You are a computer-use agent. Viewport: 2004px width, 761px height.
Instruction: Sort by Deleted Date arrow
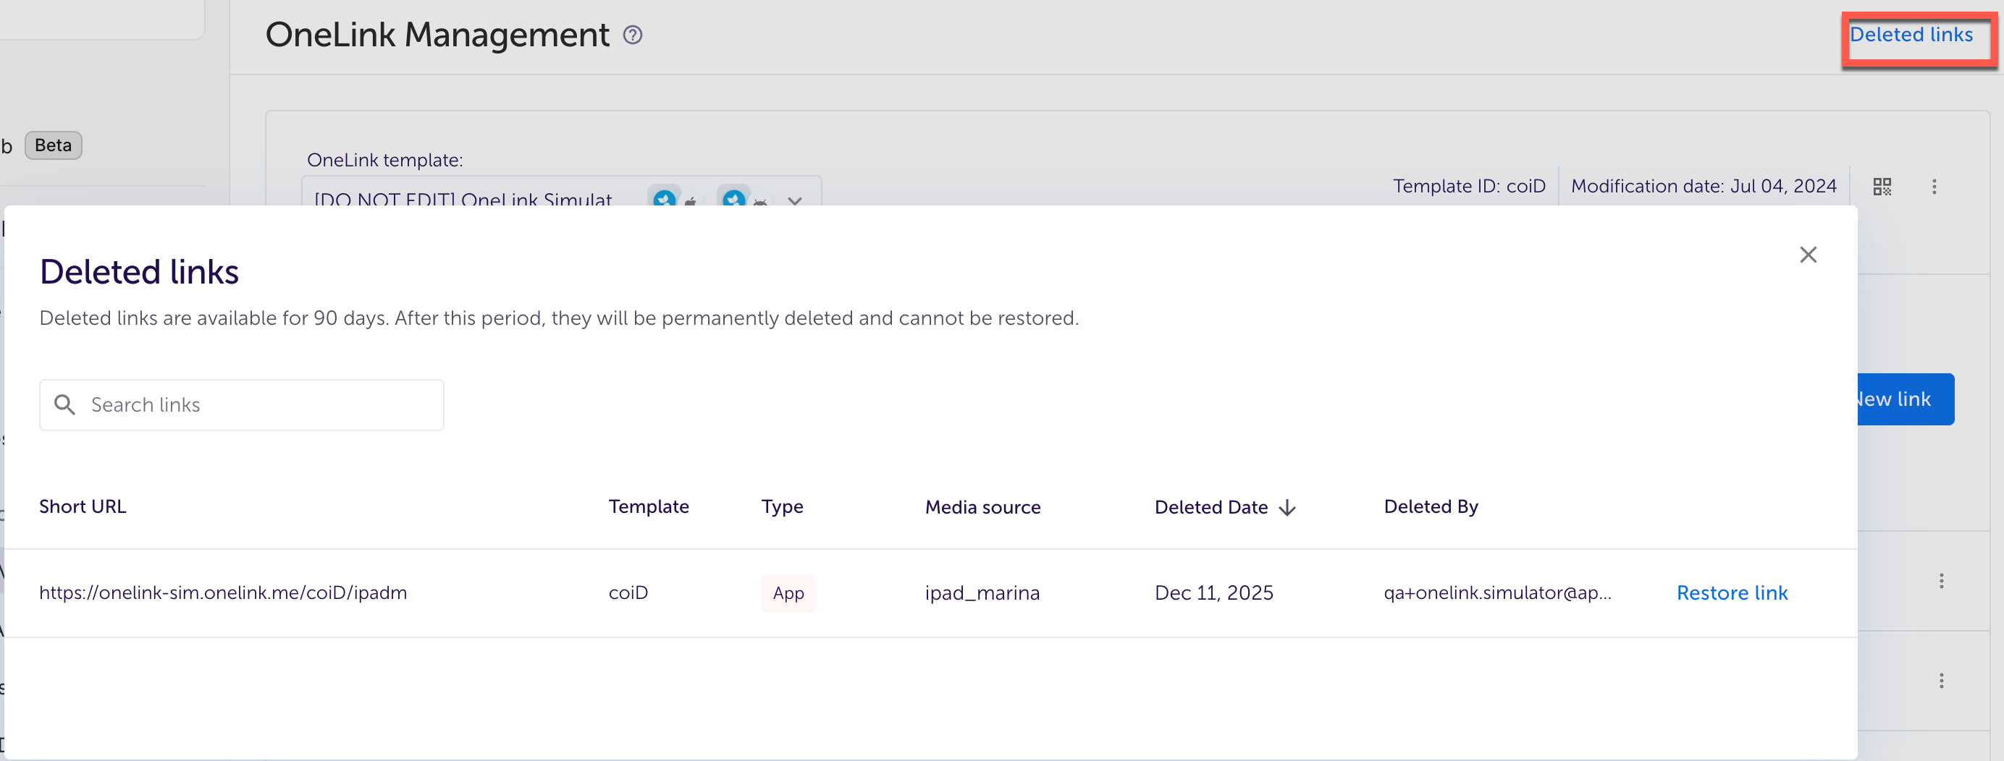point(1287,508)
